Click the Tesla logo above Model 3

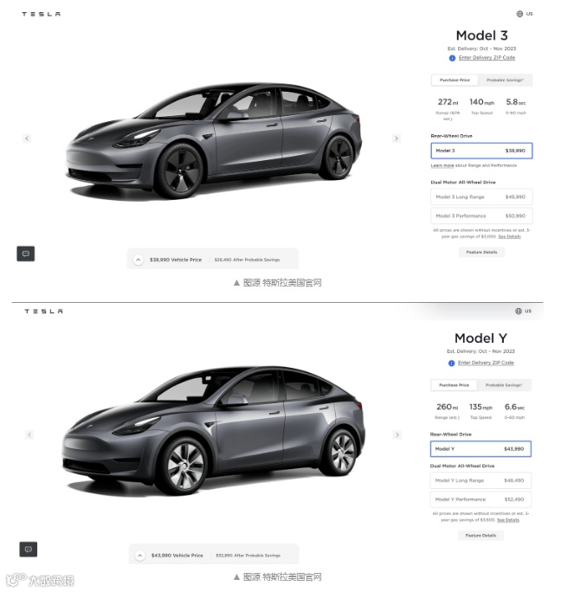click(x=42, y=14)
